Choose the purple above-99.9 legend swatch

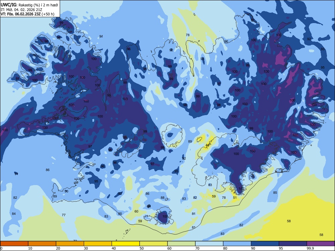click(x=321, y=244)
